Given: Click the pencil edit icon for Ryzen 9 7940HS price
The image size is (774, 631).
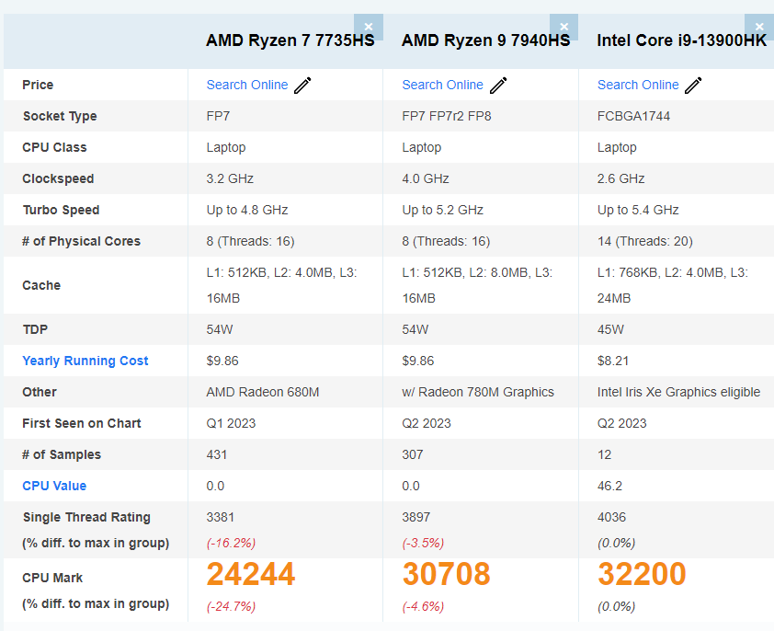Looking at the screenshot, I should coord(498,85).
